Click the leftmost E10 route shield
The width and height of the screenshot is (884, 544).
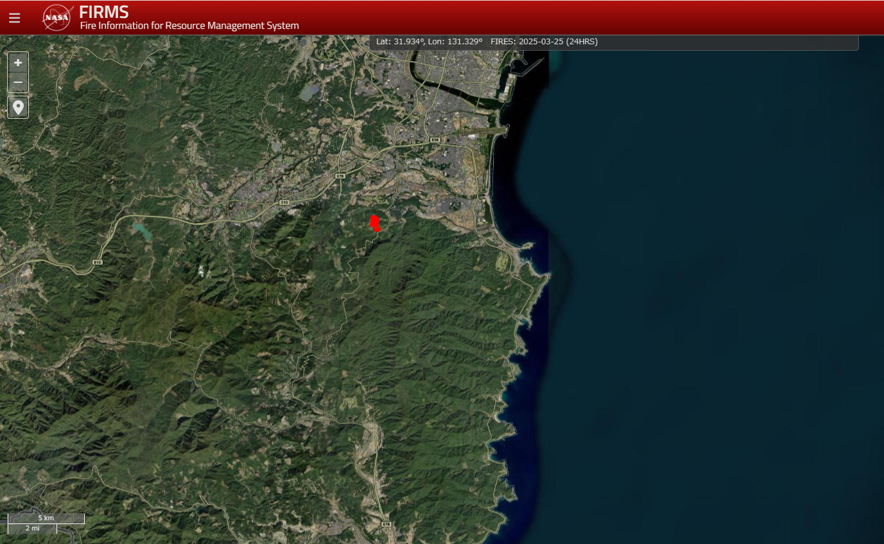pos(97,262)
